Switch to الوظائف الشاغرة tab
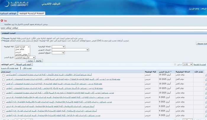The width and height of the screenshot is (207, 120). (9, 14)
